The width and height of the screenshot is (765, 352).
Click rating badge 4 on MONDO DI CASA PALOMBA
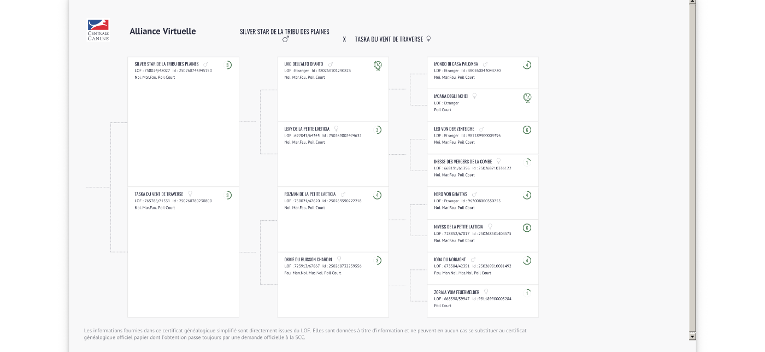[x=527, y=65]
